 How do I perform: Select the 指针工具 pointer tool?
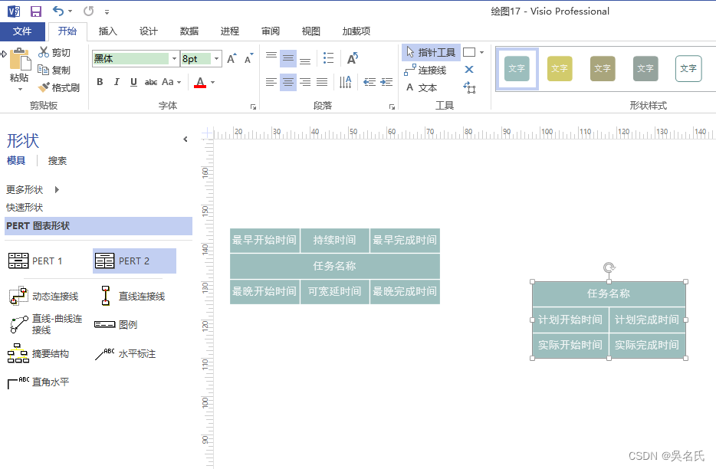tap(431, 53)
